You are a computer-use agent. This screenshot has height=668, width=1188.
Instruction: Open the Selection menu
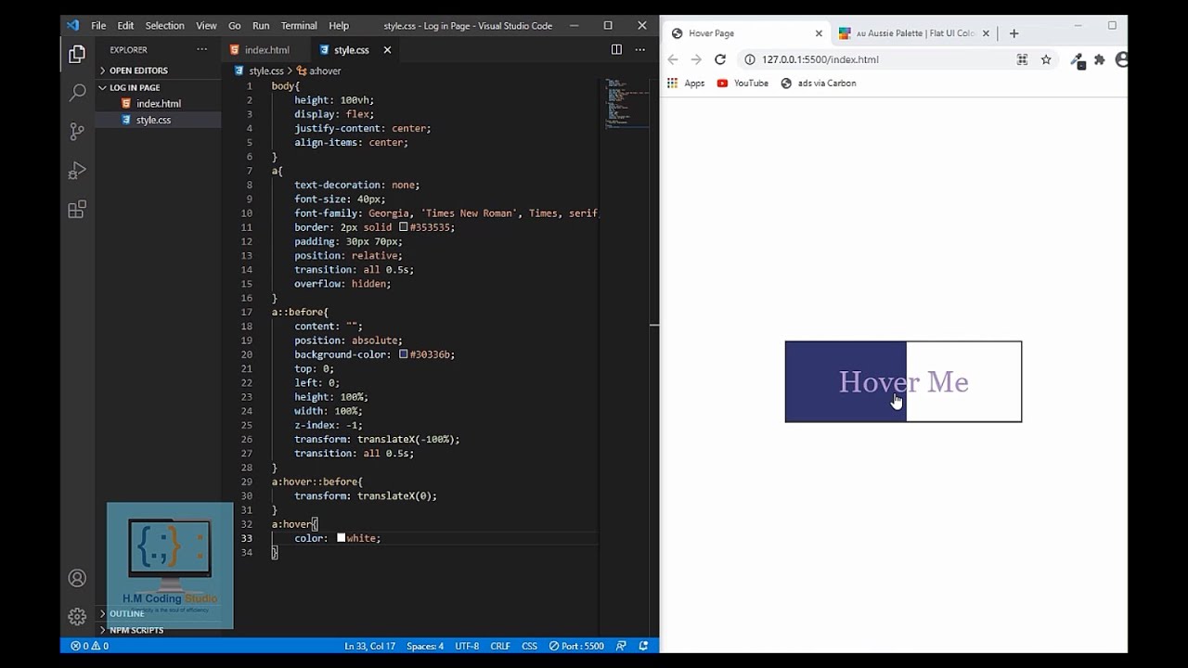point(165,26)
